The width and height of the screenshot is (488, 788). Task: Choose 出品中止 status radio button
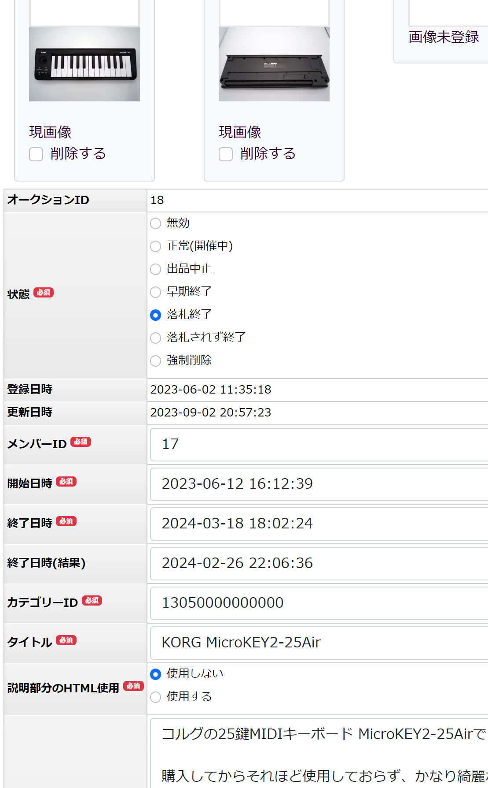tap(156, 269)
